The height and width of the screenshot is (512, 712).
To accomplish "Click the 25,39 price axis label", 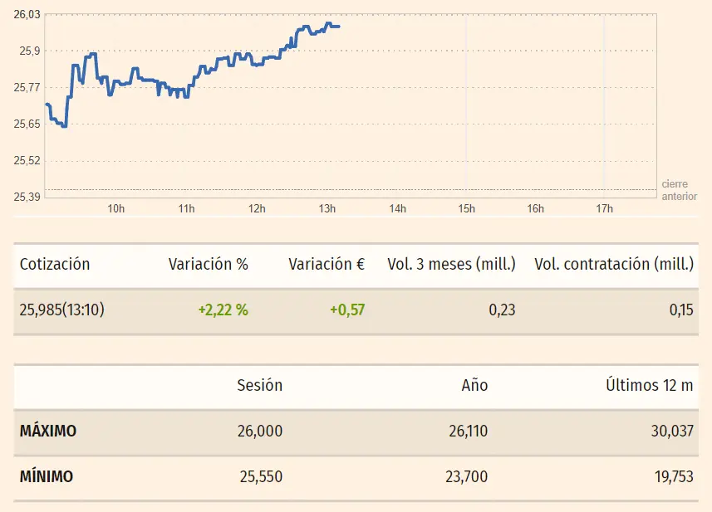I will point(28,197).
